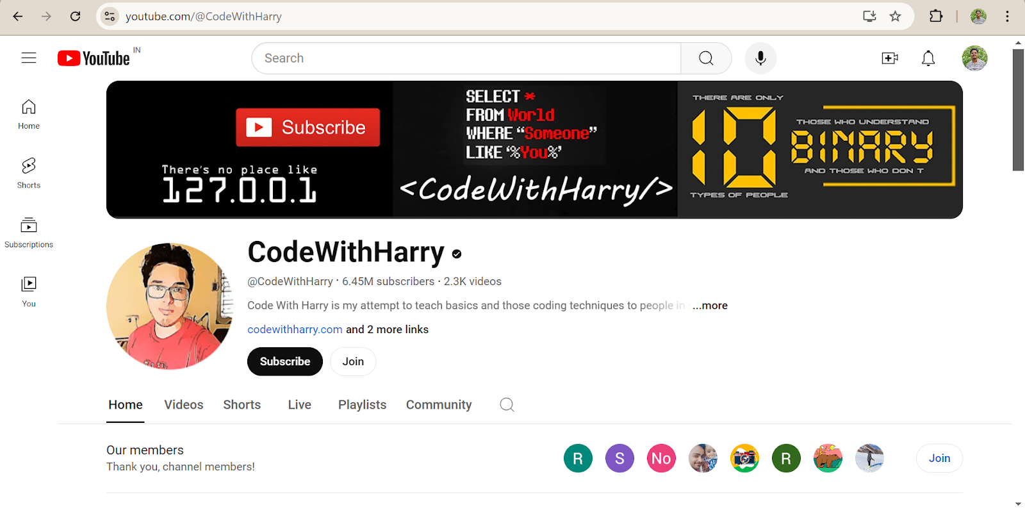The image size is (1025, 510).
Task: Reload the current page
Action: (x=75, y=16)
